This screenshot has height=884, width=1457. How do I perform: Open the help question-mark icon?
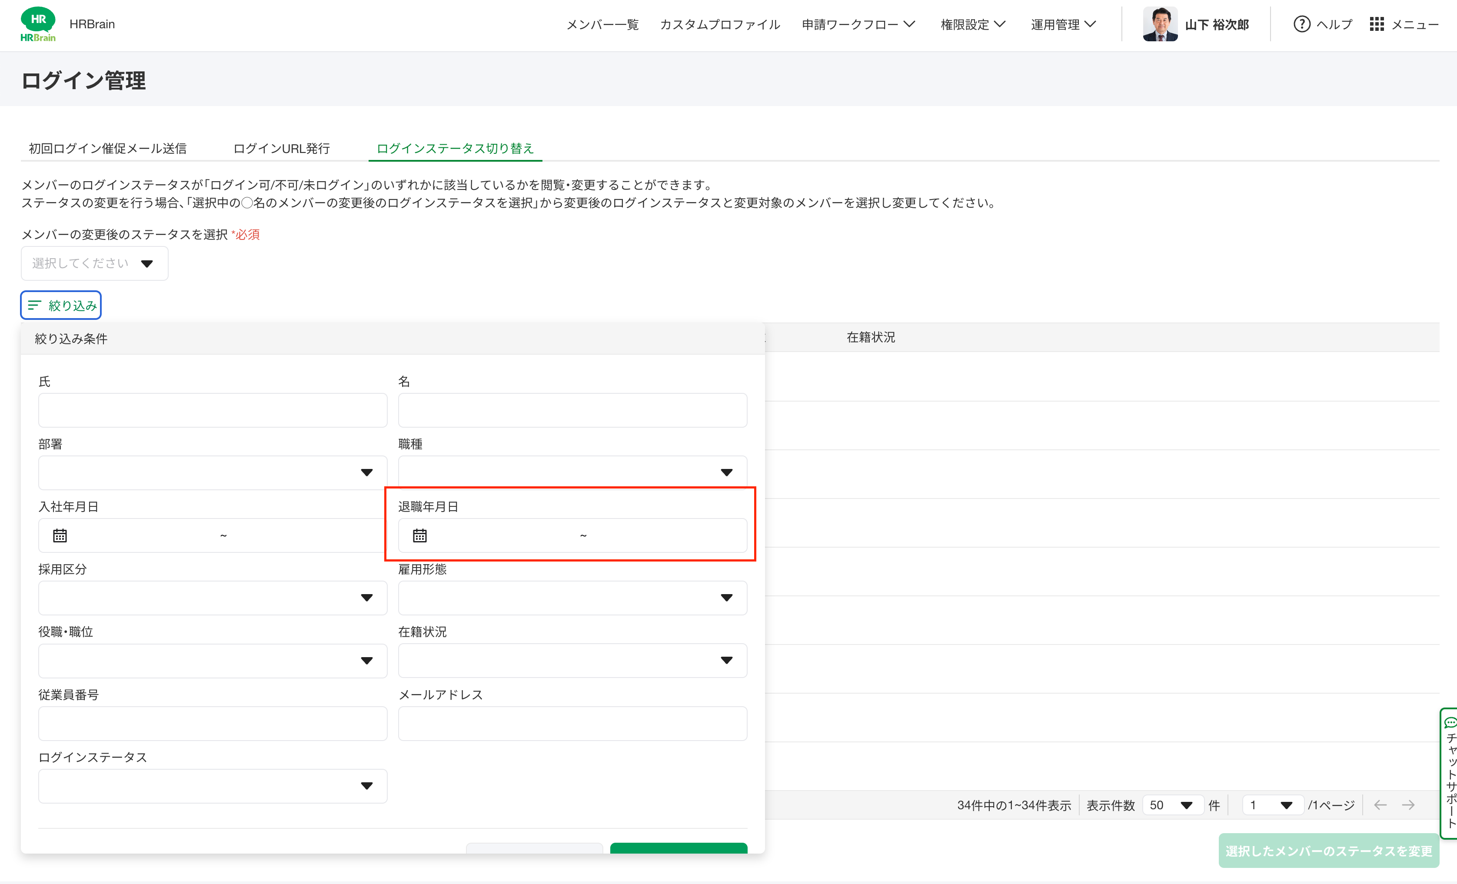[x=1303, y=24]
